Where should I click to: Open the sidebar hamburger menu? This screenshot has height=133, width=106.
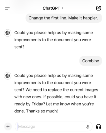pyautogui.click(x=7, y=8)
